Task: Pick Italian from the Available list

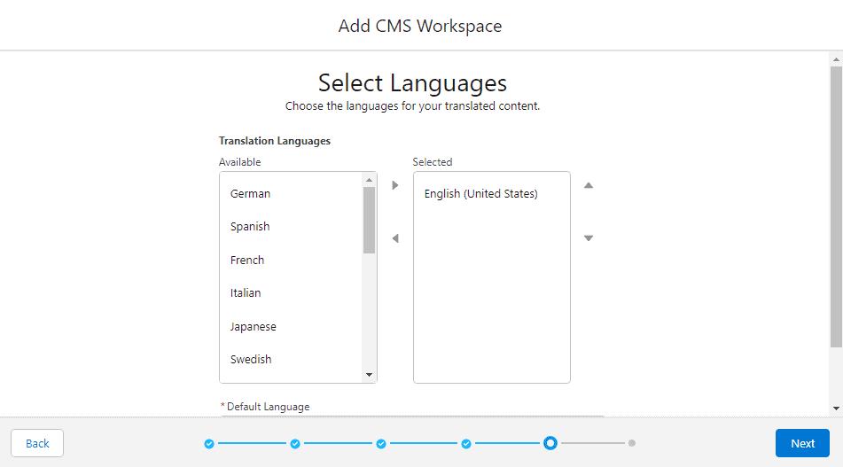Action: tap(246, 293)
